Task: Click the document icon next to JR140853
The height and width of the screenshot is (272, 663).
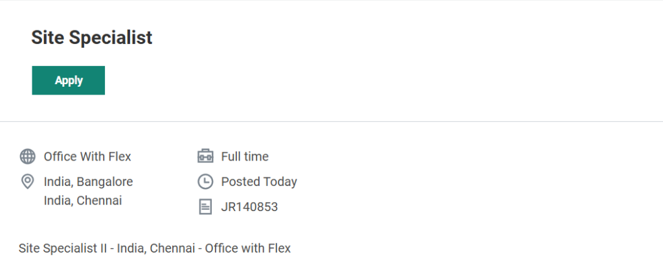Action: (205, 207)
